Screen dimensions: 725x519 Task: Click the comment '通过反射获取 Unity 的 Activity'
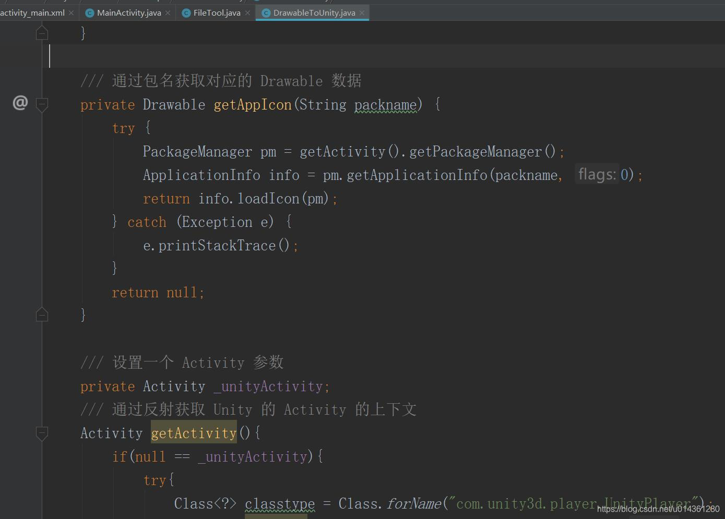pos(248,409)
